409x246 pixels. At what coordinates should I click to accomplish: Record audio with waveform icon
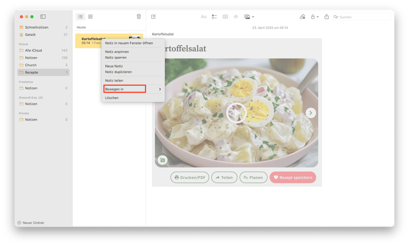[236, 17]
